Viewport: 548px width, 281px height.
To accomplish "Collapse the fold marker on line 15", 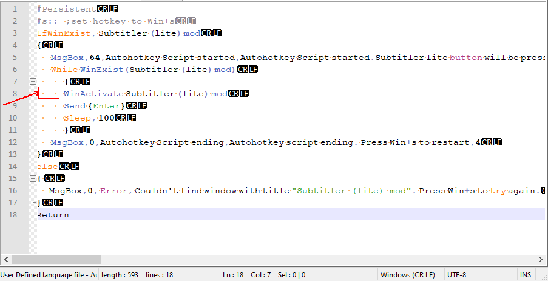I will (x=33, y=178).
